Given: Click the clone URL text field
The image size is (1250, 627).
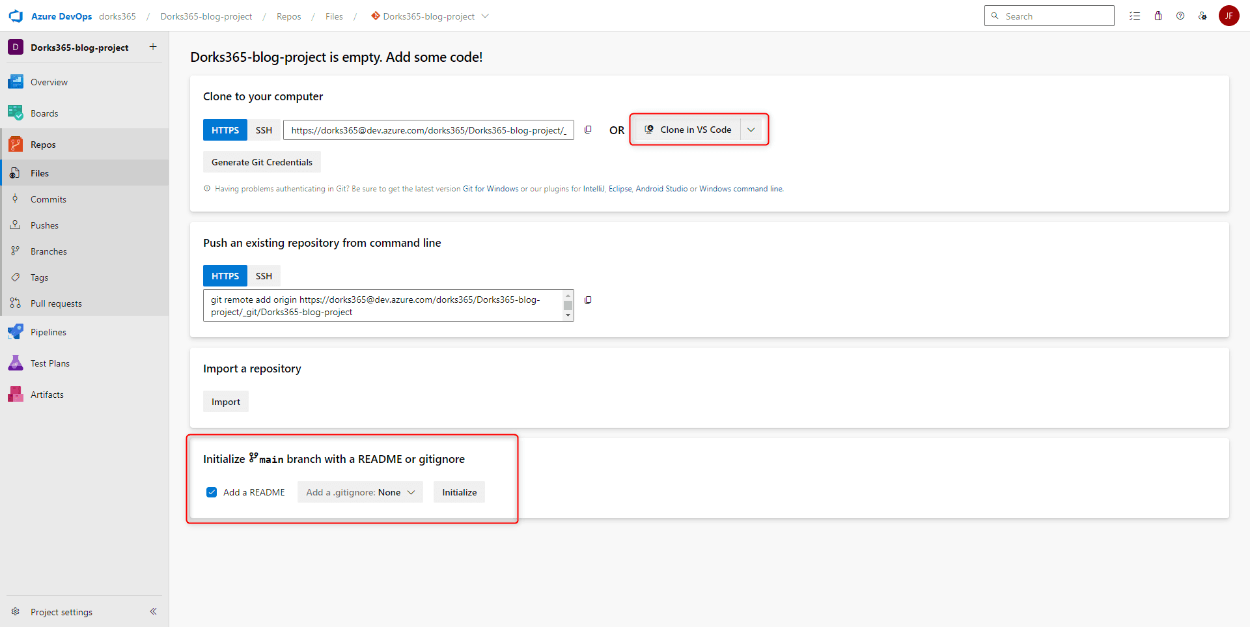Looking at the screenshot, I should click(428, 130).
